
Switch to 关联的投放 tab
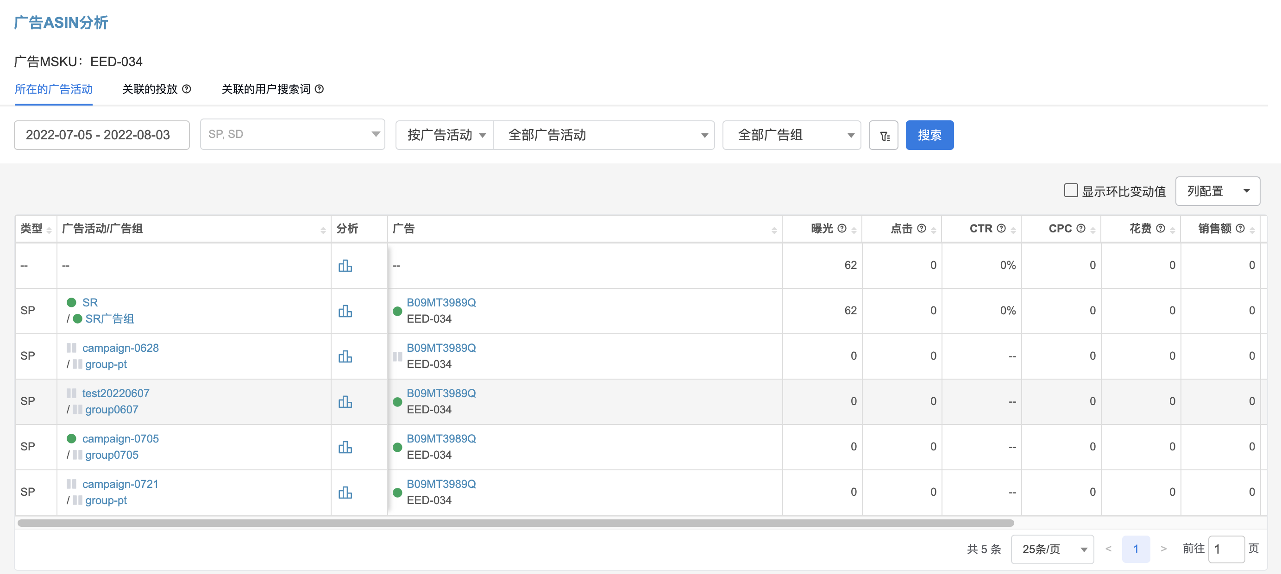[x=150, y=89]
